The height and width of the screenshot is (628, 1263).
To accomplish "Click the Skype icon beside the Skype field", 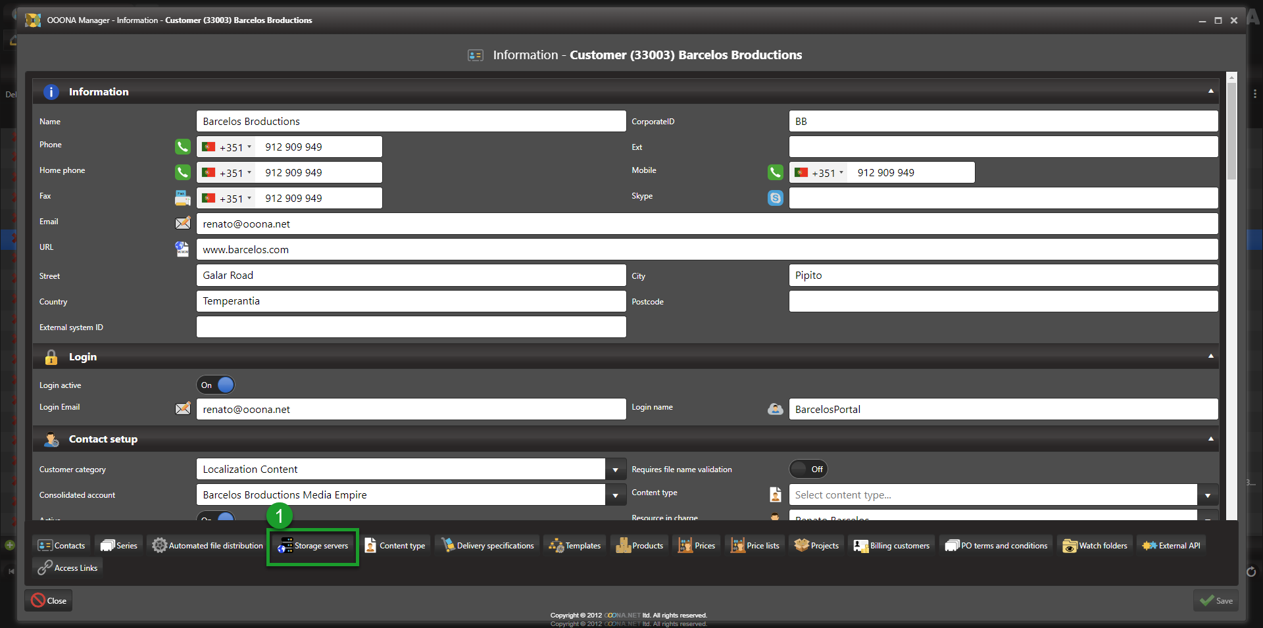I will tap(776, 198).
